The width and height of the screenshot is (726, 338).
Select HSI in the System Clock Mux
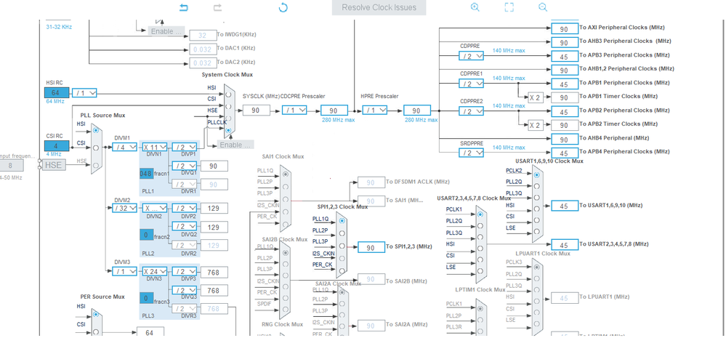pos(227,94)
